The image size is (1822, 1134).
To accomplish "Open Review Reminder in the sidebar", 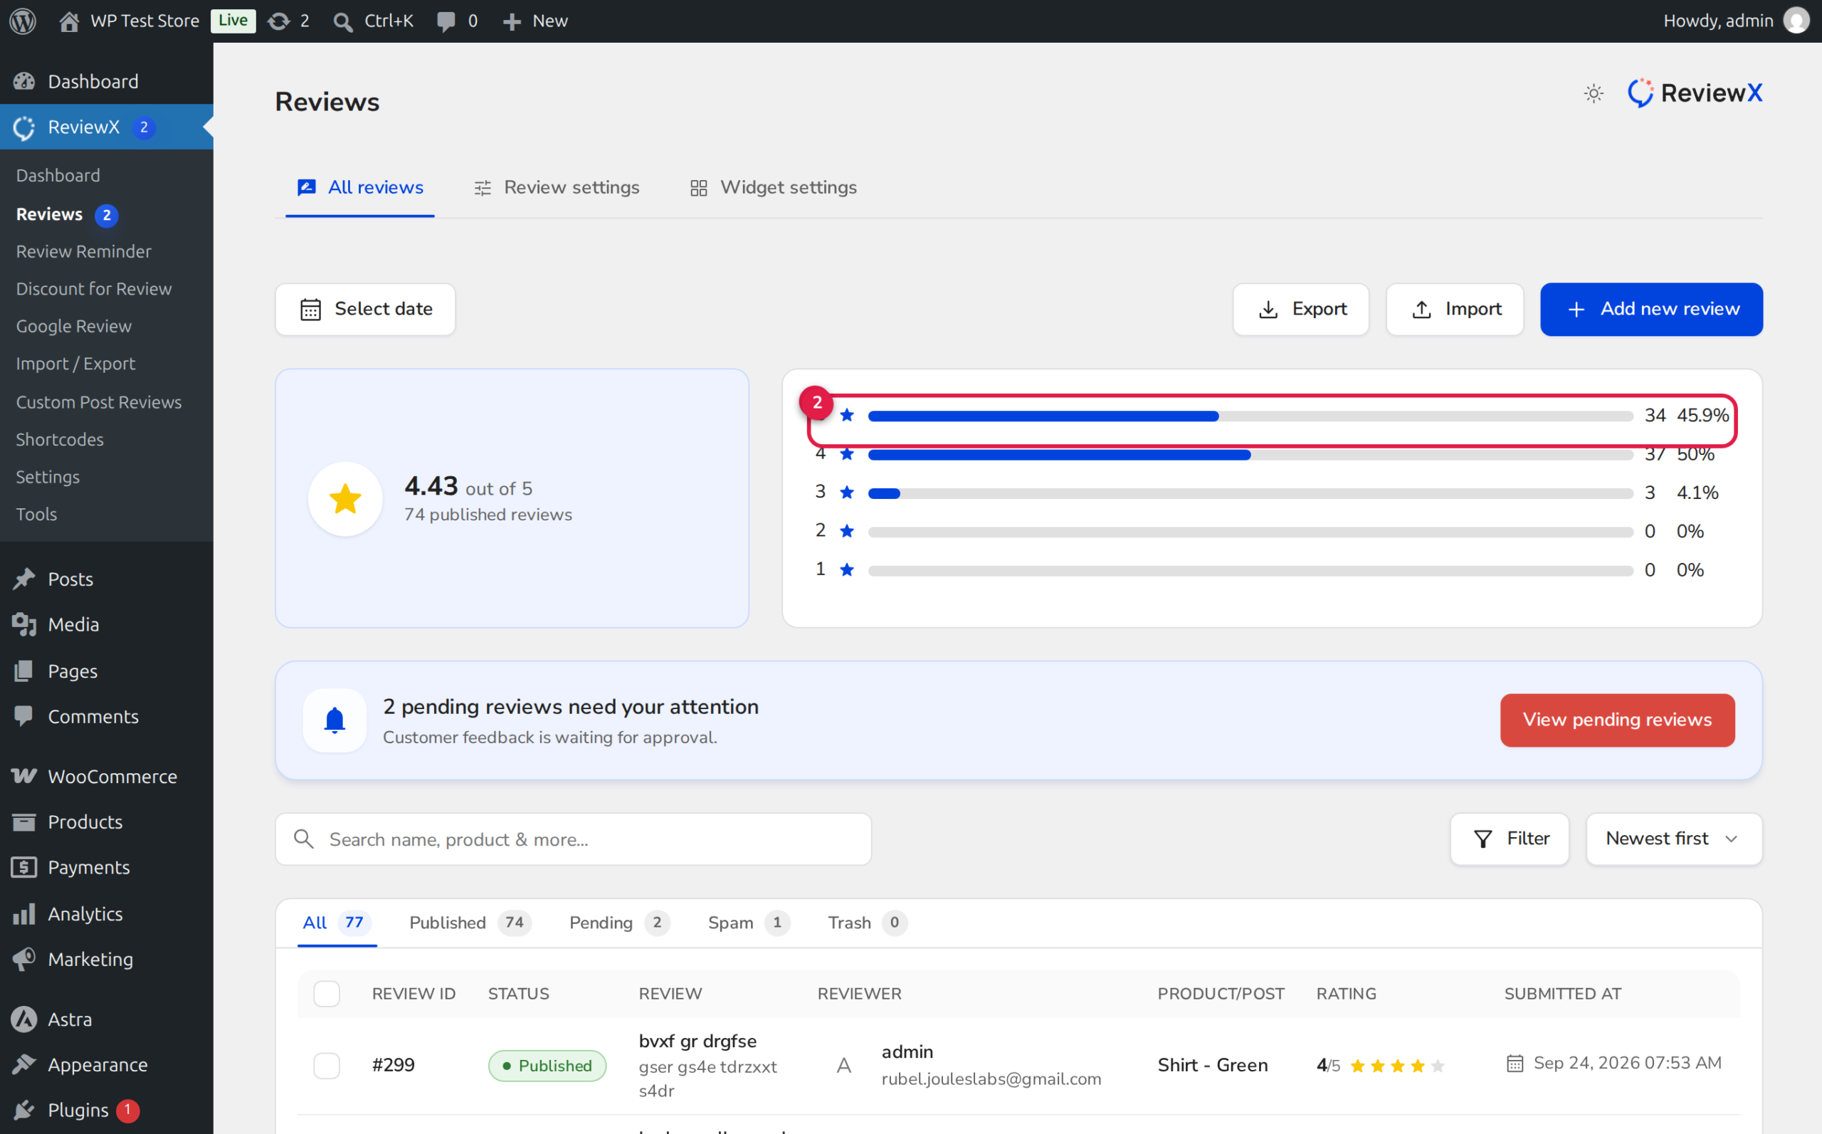I will coord(84,251).
